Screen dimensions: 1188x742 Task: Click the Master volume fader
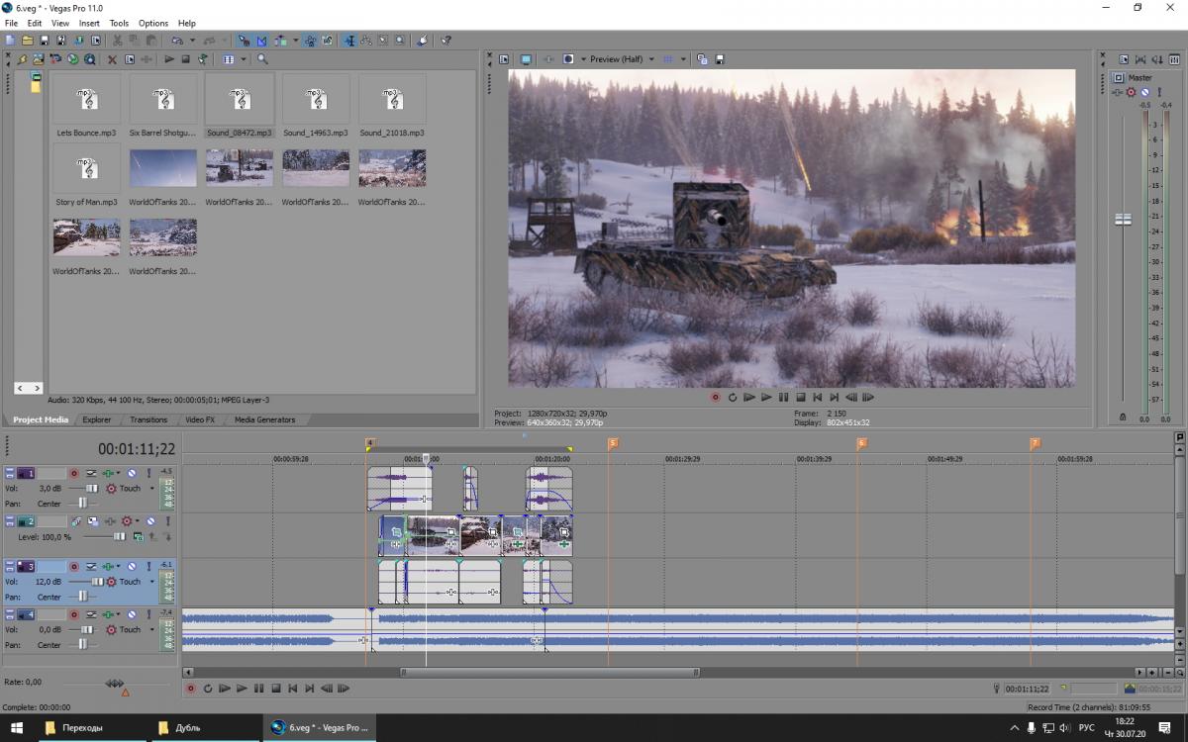point(1123,220)
